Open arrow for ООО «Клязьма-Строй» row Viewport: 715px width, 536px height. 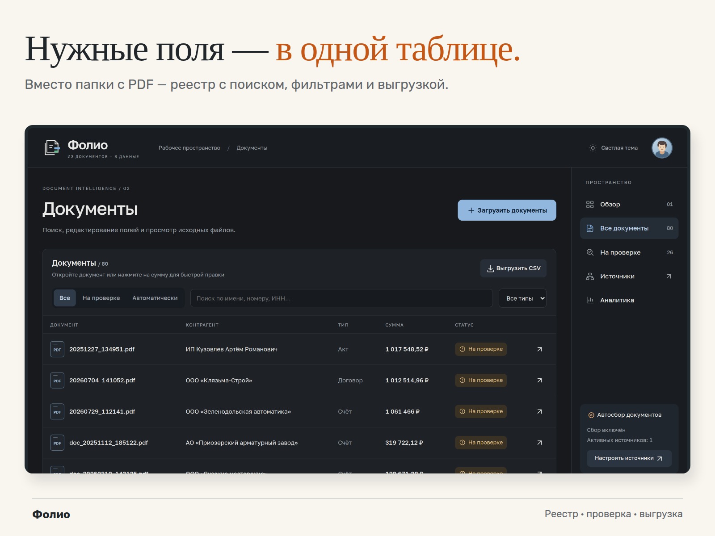[539, 381]
